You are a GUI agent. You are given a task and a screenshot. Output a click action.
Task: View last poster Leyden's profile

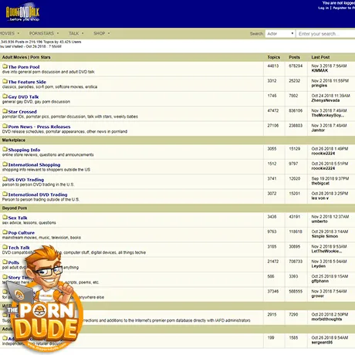(319, 266)
